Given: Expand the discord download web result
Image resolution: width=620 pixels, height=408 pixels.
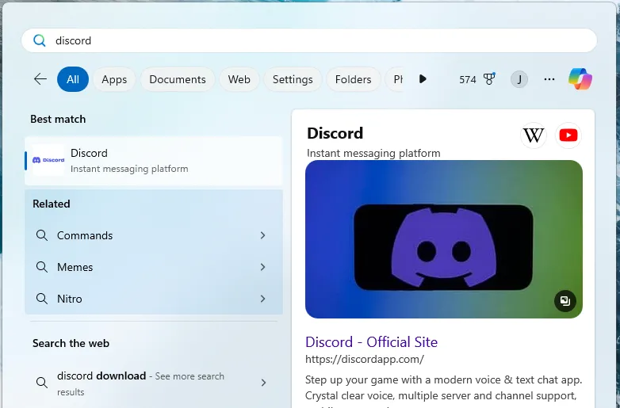Looking at the screenshot, I should (262, 383).
